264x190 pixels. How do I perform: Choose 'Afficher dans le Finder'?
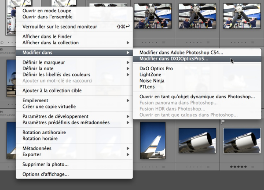click(74, 36)
